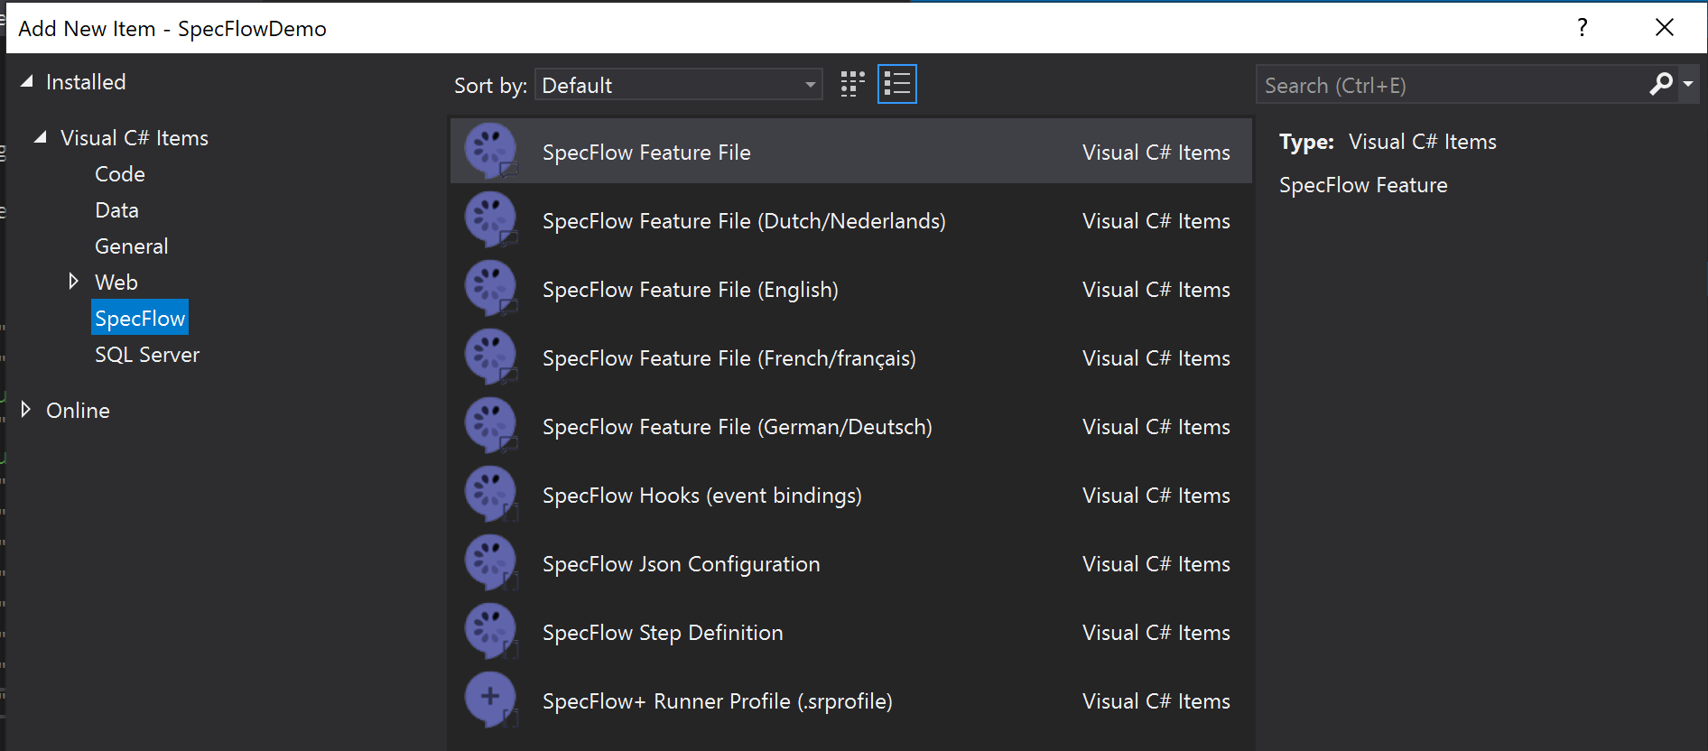Image resolution: width=1708 pixels, height=751 pixels.
Task: Select SpecFlow Feature File (English)
Action: pos(850,289)
